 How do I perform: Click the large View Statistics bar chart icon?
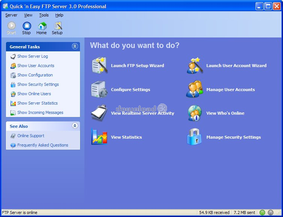tap(99, 137)
